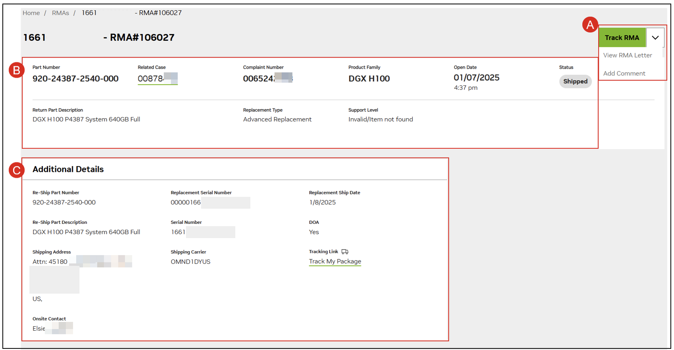The width and height of the screenshot is (674, 350).
Task: Click the Onsite Contact name Elsie
Action: coord(39,329)
